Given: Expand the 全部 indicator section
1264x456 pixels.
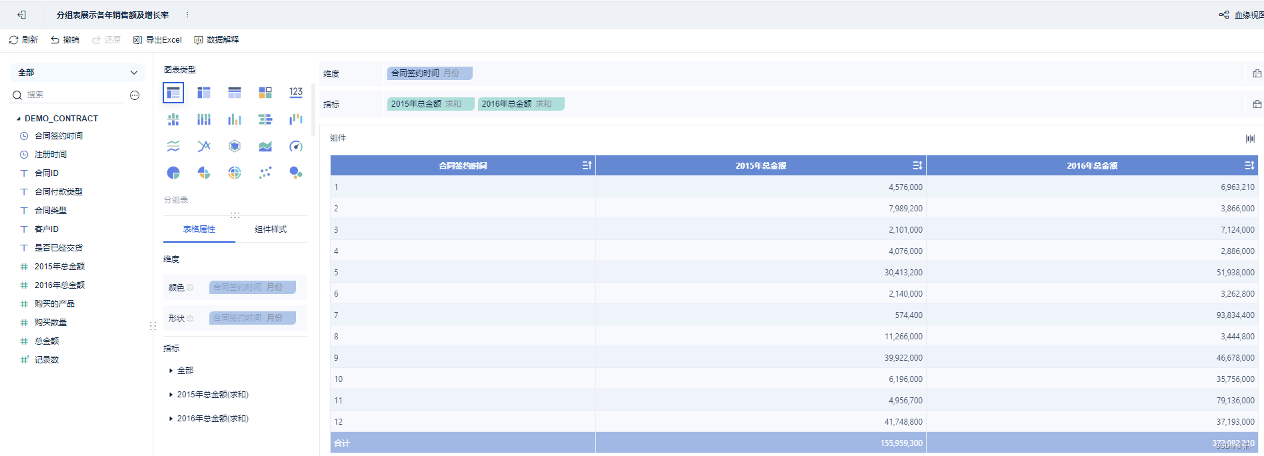Looking at the screenshot, I should [x=171, y=371].
